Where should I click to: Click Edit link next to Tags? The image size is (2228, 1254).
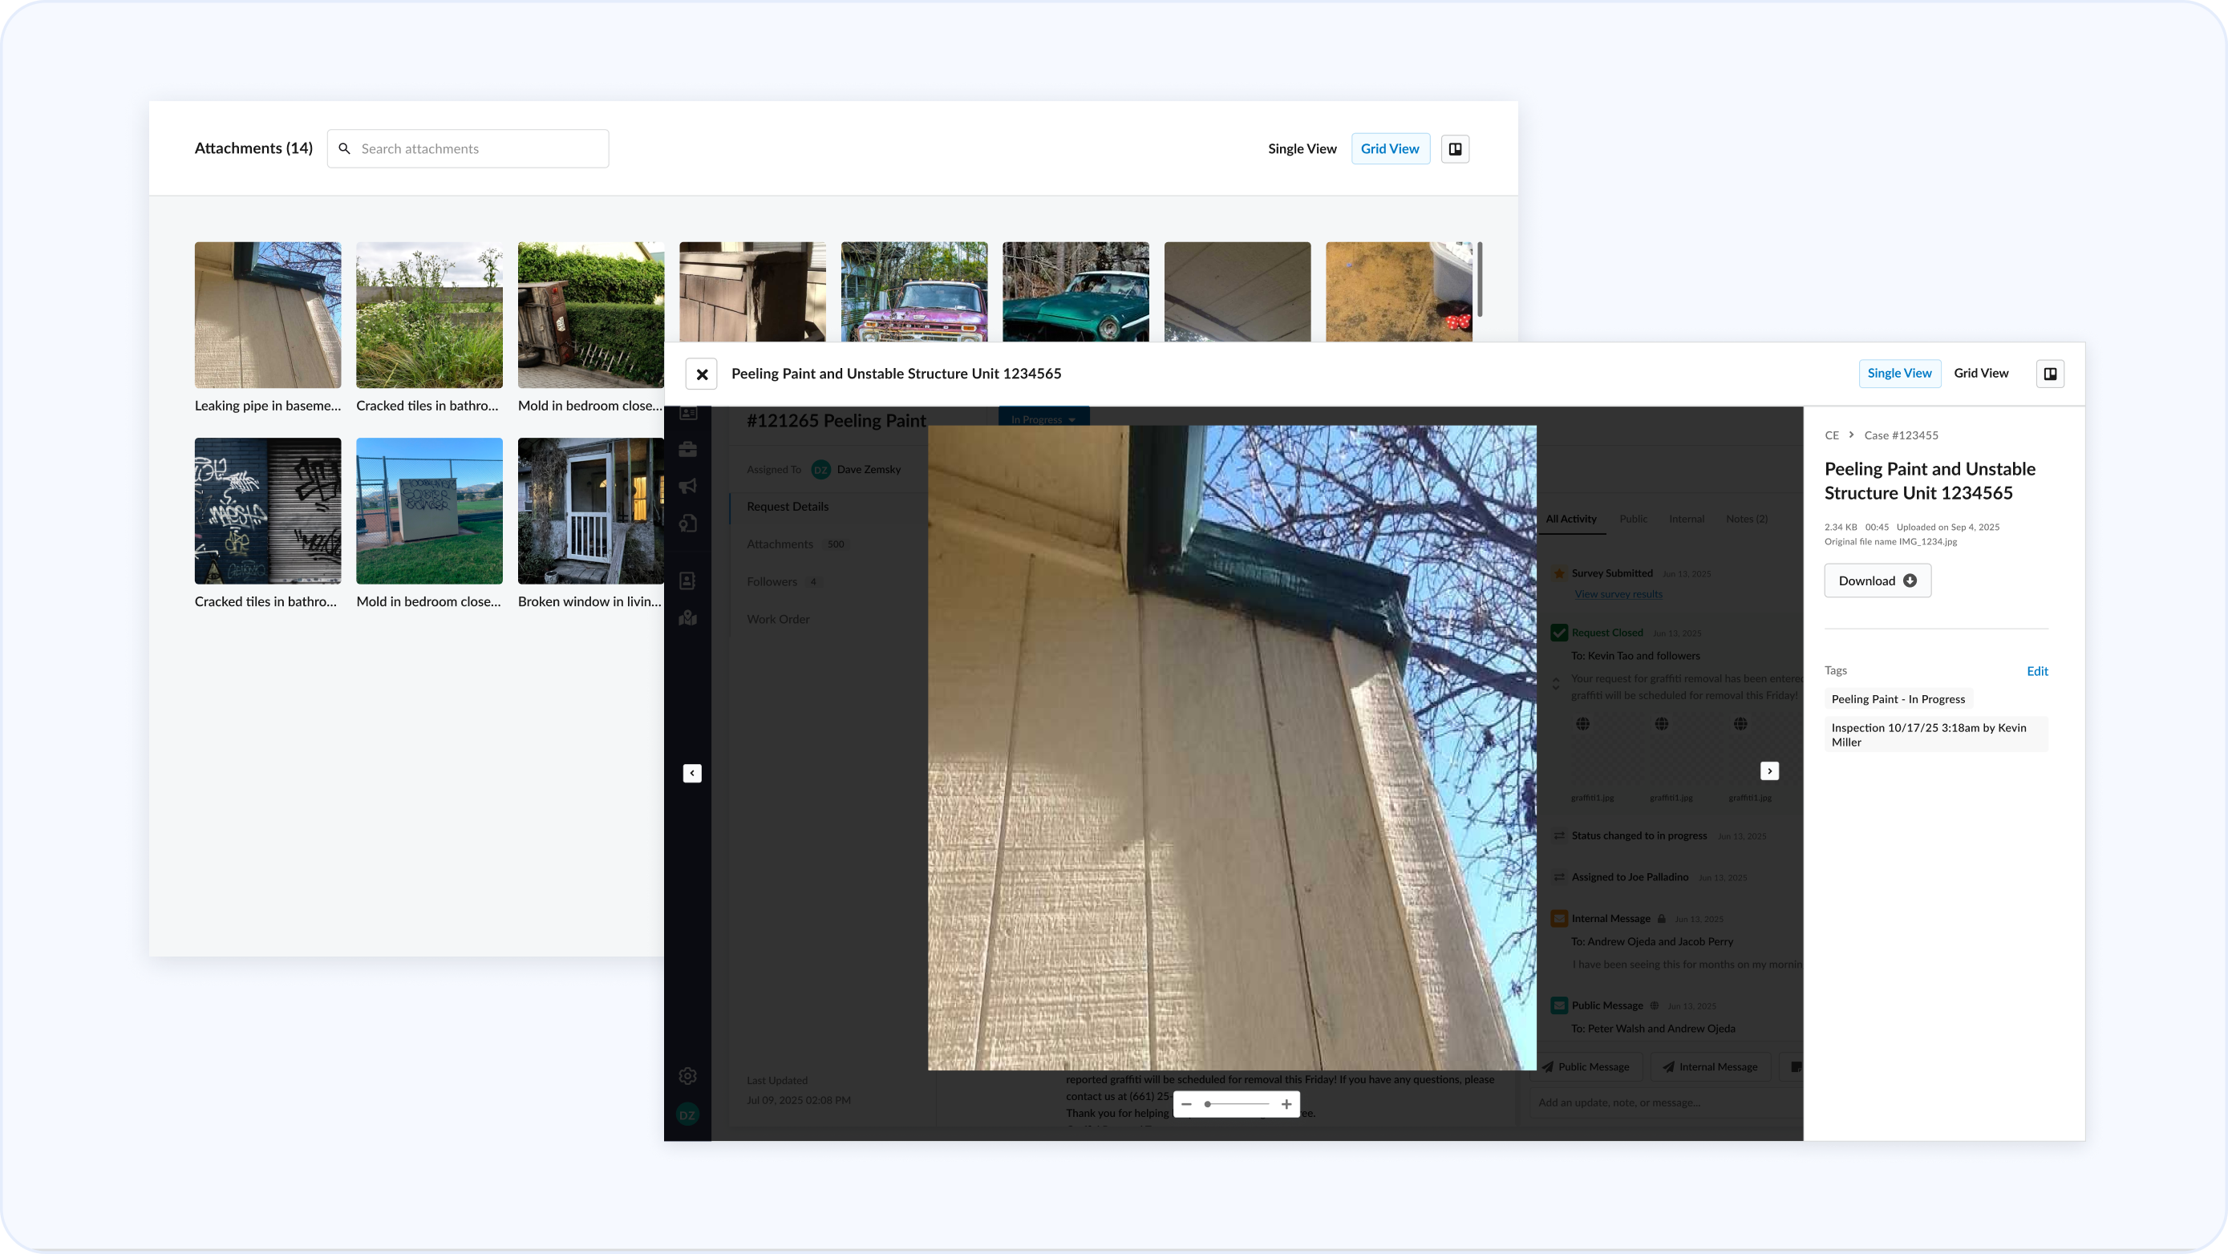click(x=2037, y=671)
